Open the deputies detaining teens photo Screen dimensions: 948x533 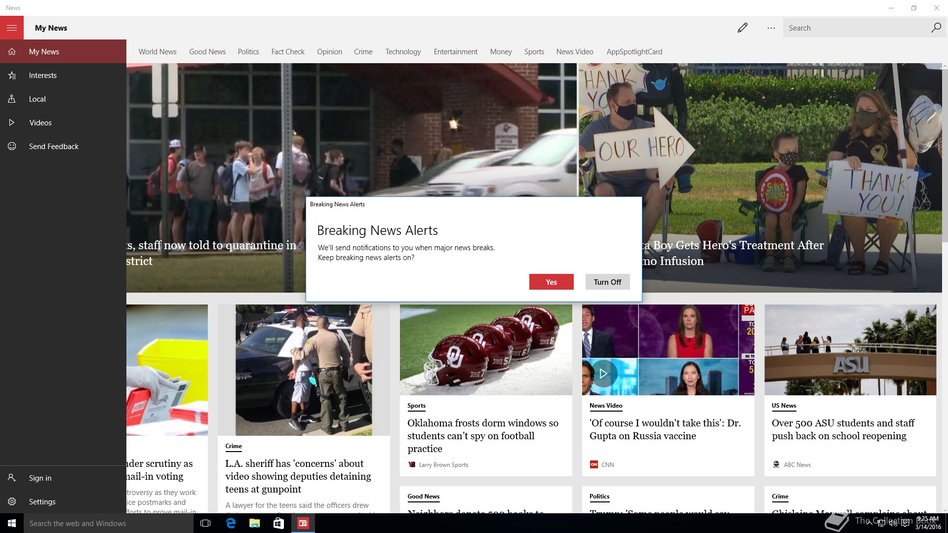[x=304, y=370]
